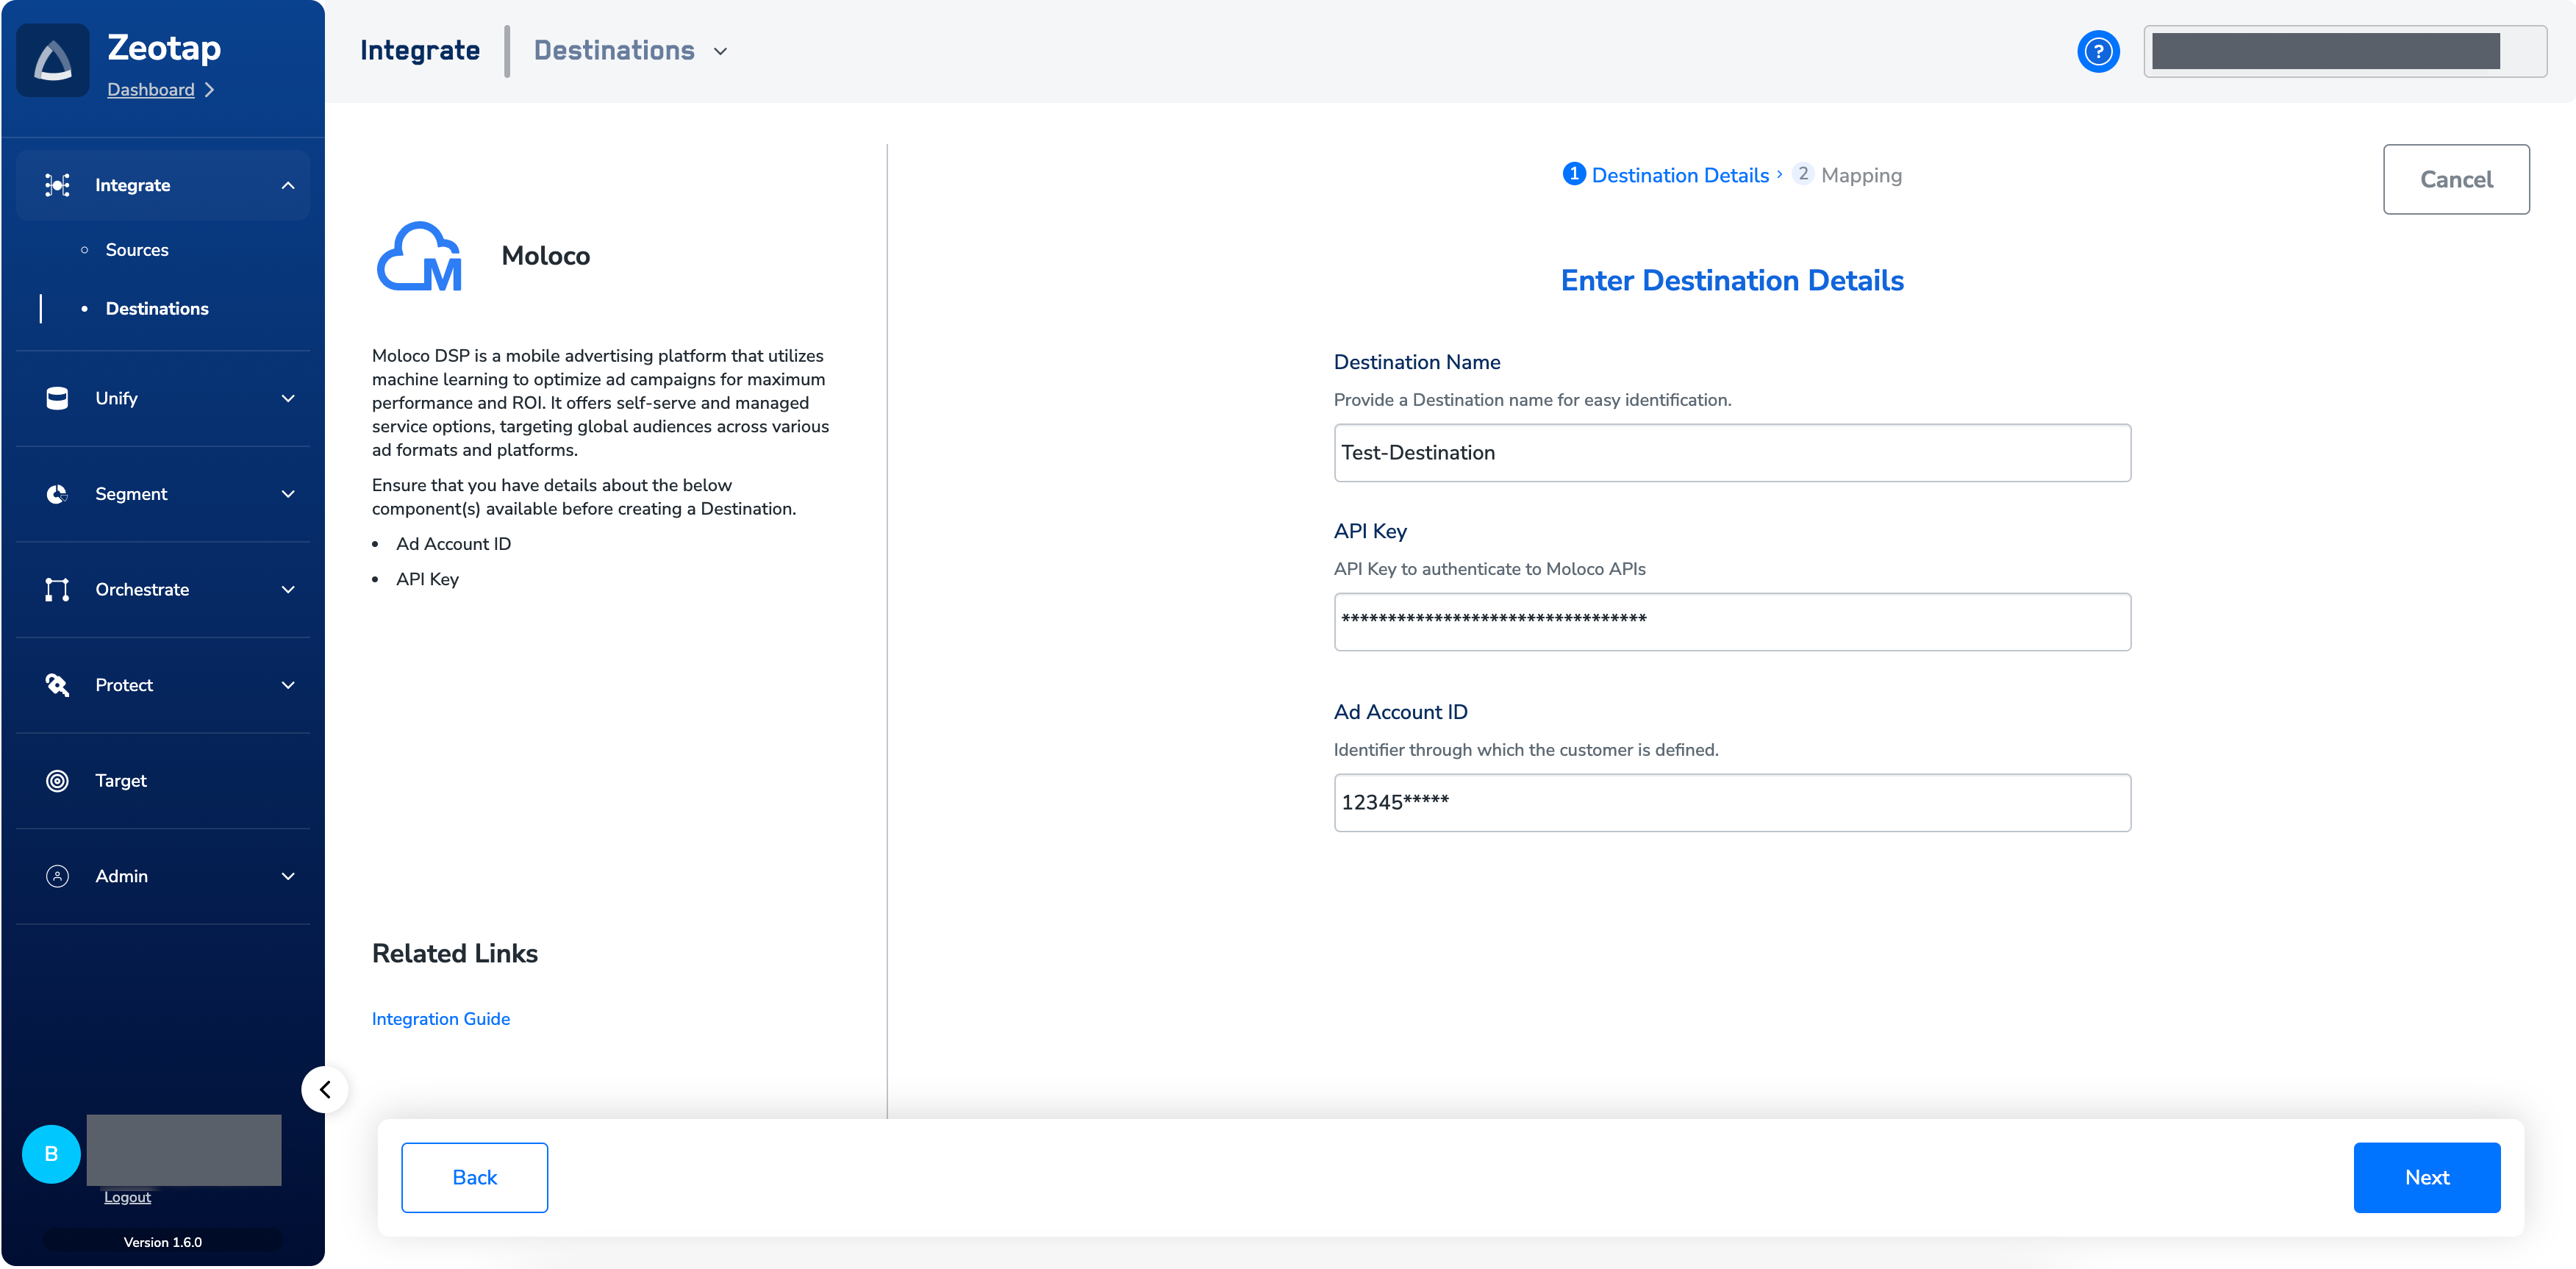Click the Segment pie chart icon

[57, 494]
